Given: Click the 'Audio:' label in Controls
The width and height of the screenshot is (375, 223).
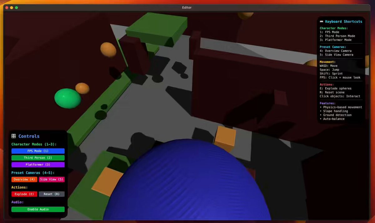Looking at the screenshot, I should [x=17, y=202].
